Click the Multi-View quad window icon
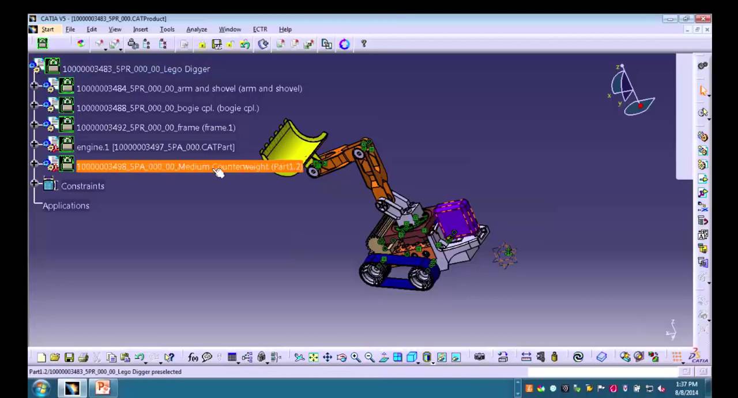Image resolution: width=738 pixels, height=398 pixels. pos(398,358)
